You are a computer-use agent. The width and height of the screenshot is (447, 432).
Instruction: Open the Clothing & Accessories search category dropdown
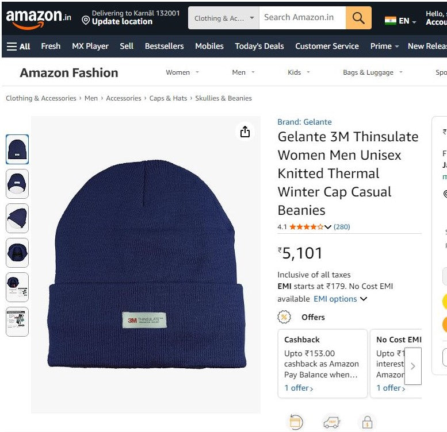tap(224, 18)
